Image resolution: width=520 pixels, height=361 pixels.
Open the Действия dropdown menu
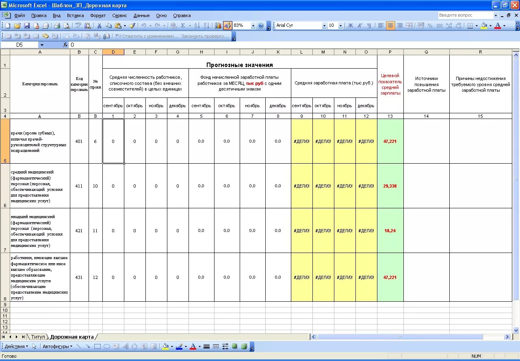(x=16, y=346)
